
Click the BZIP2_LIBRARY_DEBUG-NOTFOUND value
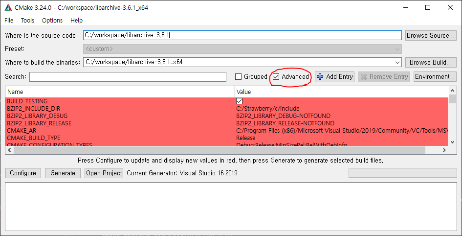tap(283, 116)
